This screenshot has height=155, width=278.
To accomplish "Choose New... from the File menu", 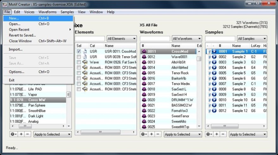I will [38, 18].
